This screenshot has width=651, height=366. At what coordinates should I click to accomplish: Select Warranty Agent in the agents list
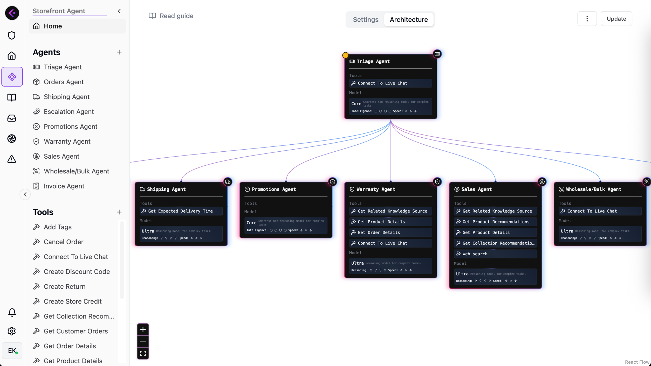click(67, 141)
